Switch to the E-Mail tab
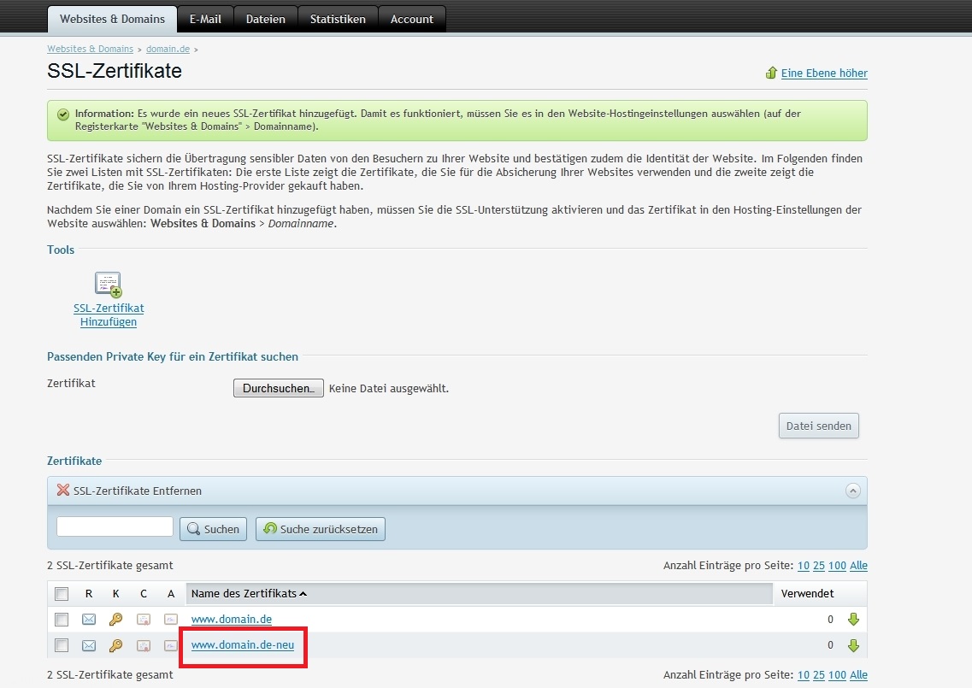 click(205, 19)
